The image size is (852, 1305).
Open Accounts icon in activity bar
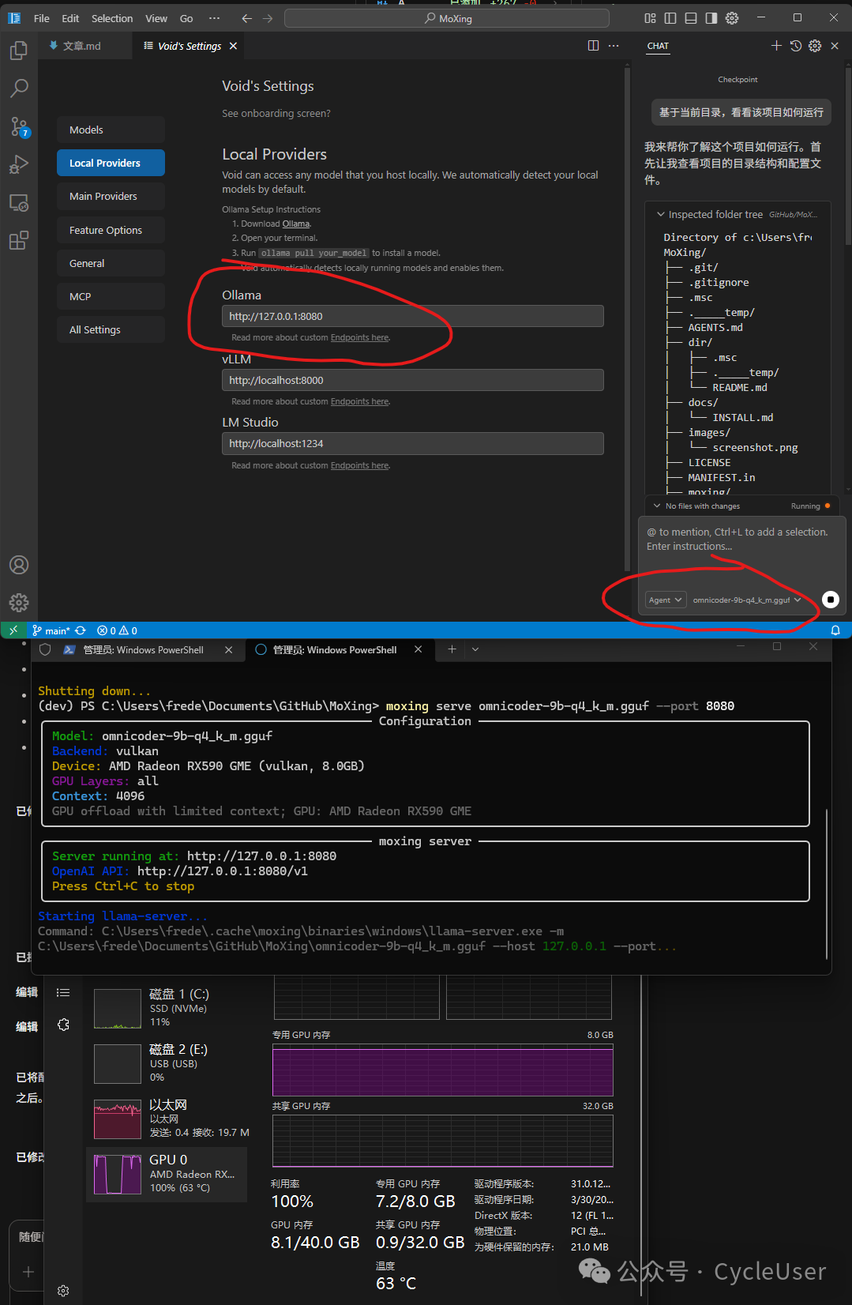19,565
